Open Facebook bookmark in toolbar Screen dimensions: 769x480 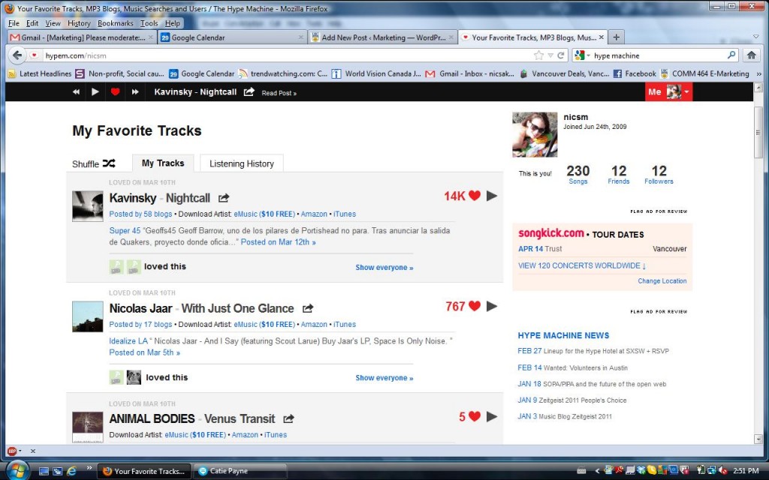click(635, 73)
